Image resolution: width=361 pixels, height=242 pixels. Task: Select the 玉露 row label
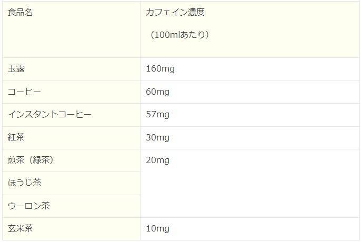(16, 69)
